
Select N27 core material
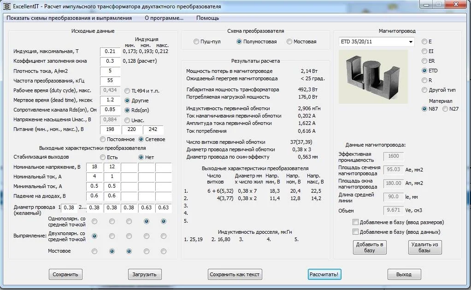(445, 109)
